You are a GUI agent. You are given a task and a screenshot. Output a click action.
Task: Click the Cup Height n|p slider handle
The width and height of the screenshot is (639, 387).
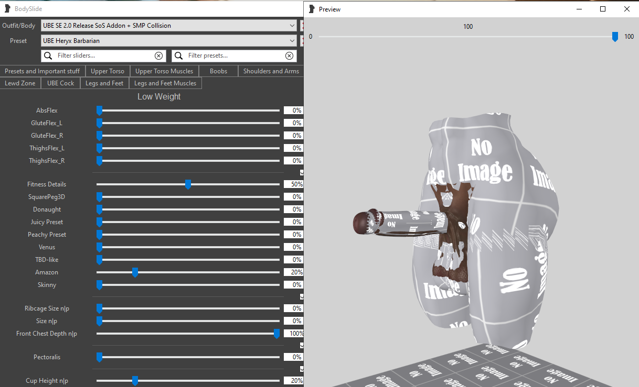click(x=135, y=381)
